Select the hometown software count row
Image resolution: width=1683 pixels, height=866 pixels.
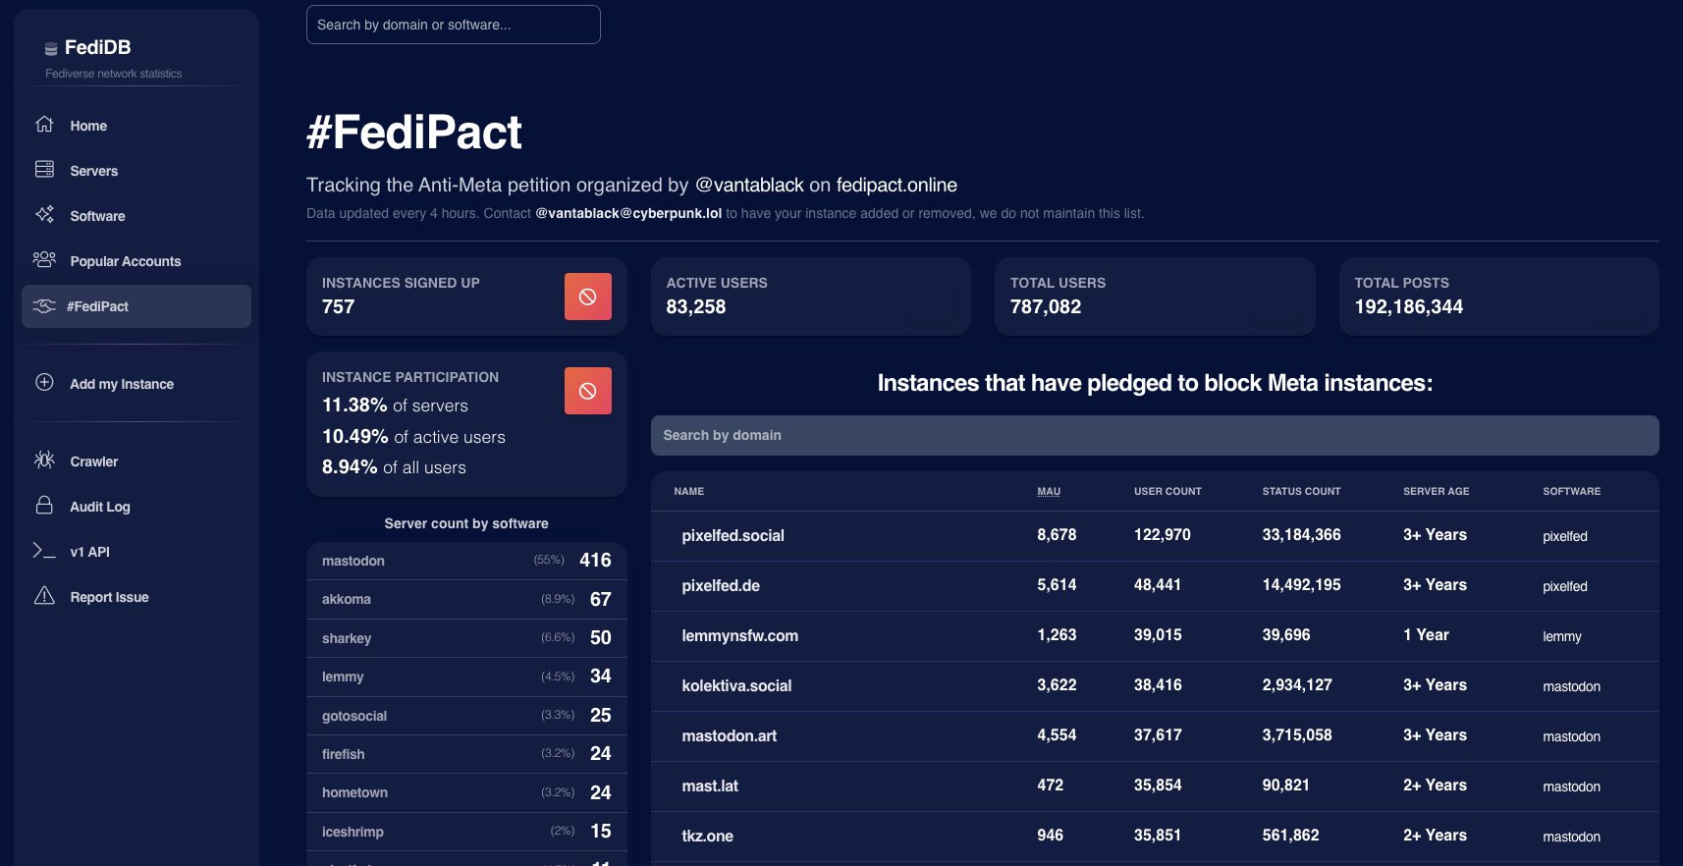(466, 792)
